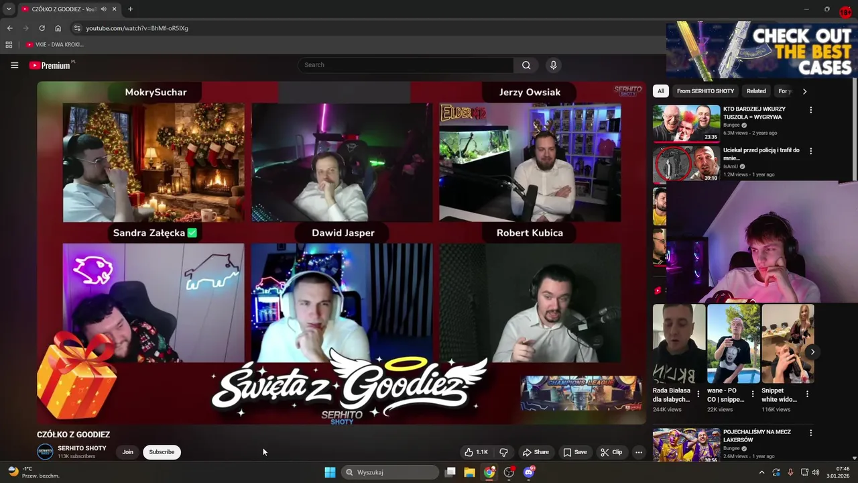The image size is (858, 483).
Task: Open Discord from the taskbar
Action: [x=529, y=472]
